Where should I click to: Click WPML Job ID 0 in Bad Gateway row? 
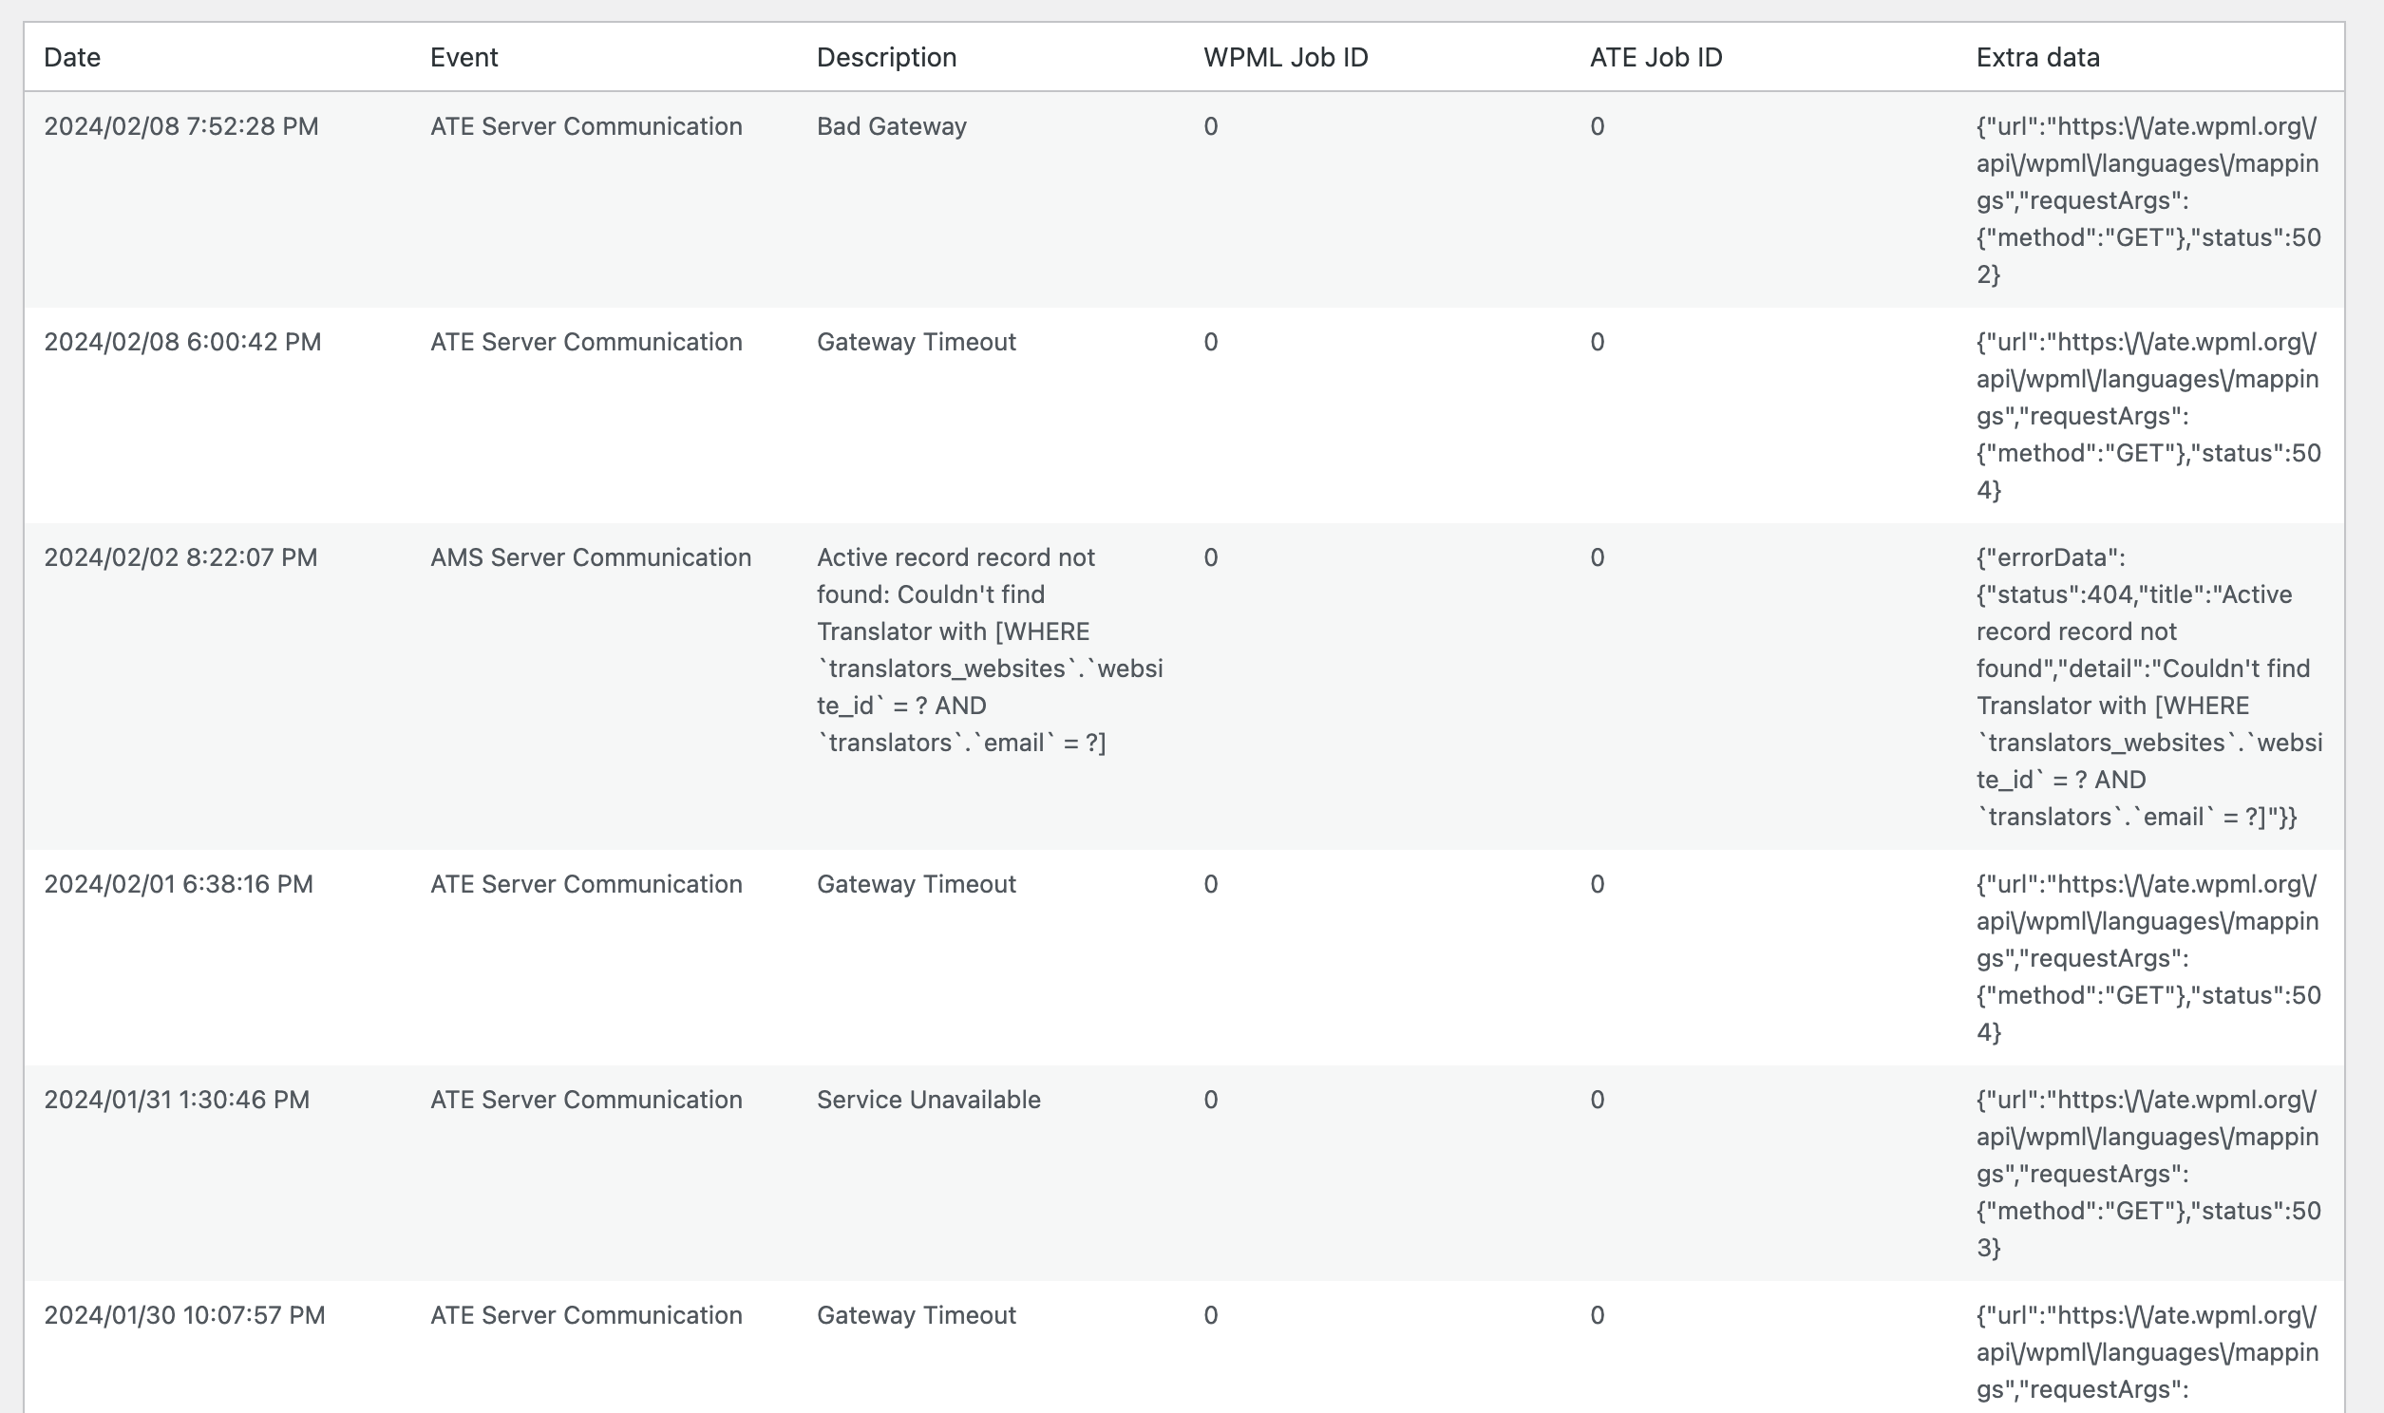(x=1210, y=126)
